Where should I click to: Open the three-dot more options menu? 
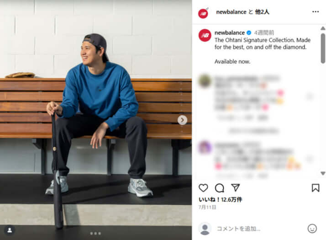coord(315,11)
